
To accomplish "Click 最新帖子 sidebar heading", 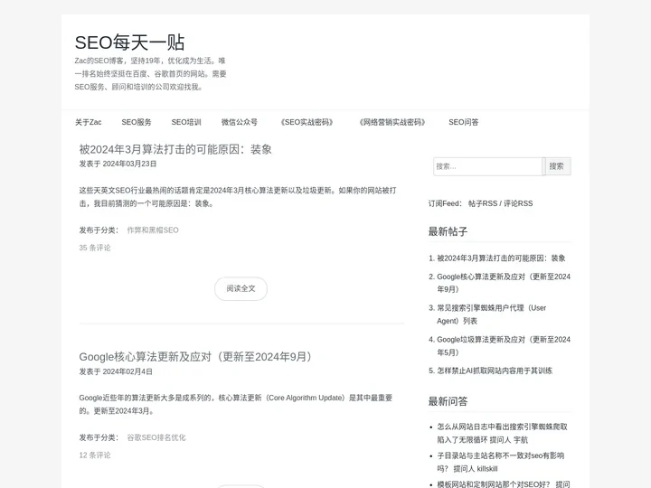I will 448,231.
